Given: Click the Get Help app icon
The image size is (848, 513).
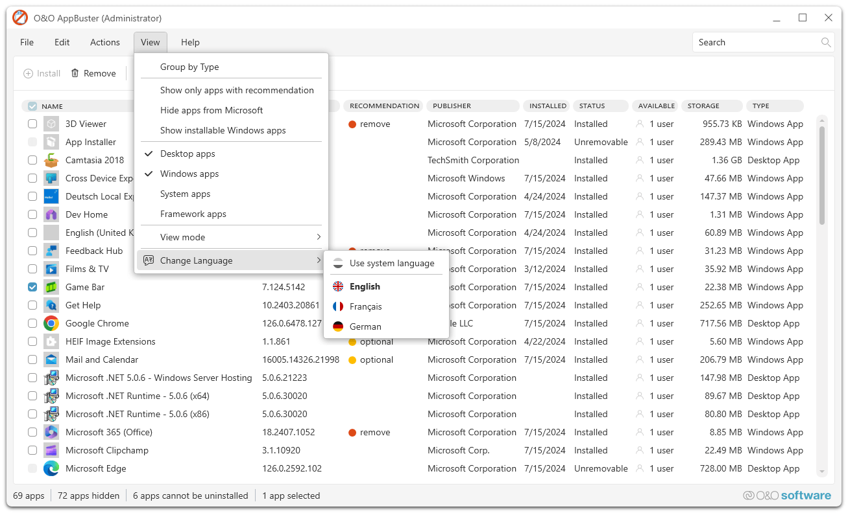Looking at the screenshot, I should [x=51, y=305].
